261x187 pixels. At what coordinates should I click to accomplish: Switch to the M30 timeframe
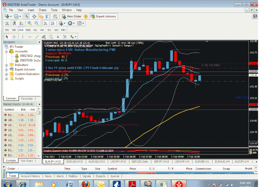(x=28, y=30)
